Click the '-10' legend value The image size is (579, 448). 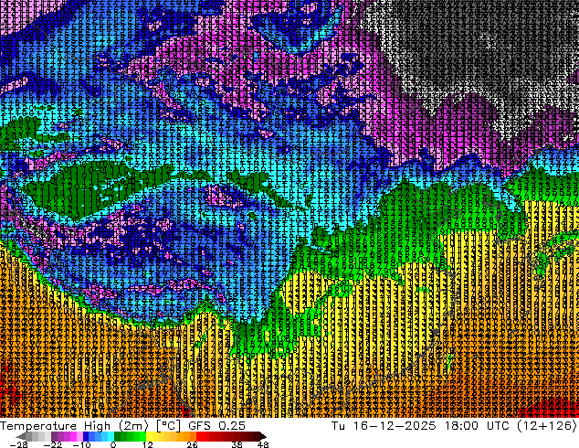pyautogui.click(x=81, y=444)
